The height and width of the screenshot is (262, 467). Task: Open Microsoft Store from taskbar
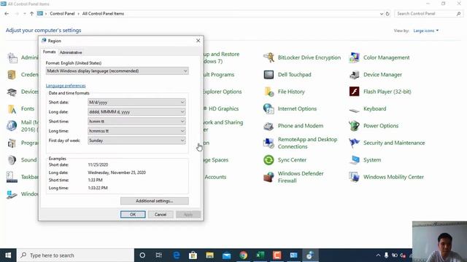[193, 255]
